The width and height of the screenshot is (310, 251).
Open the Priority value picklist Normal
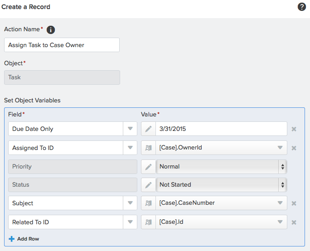[221, 167]
